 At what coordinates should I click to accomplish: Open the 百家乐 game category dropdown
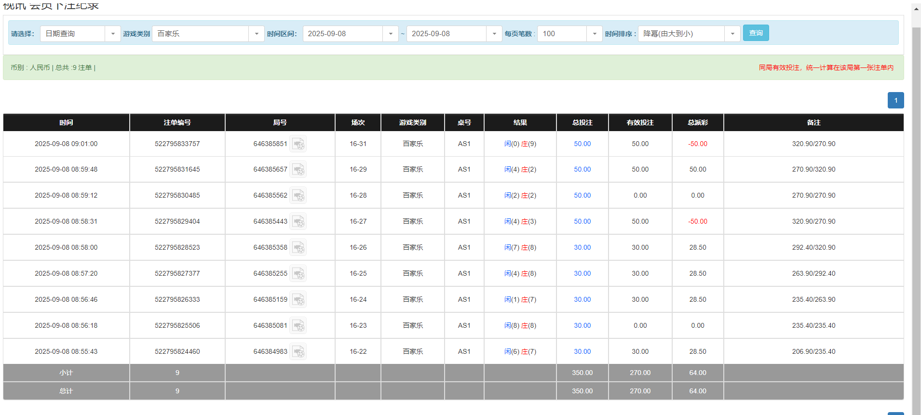point(256,34)
